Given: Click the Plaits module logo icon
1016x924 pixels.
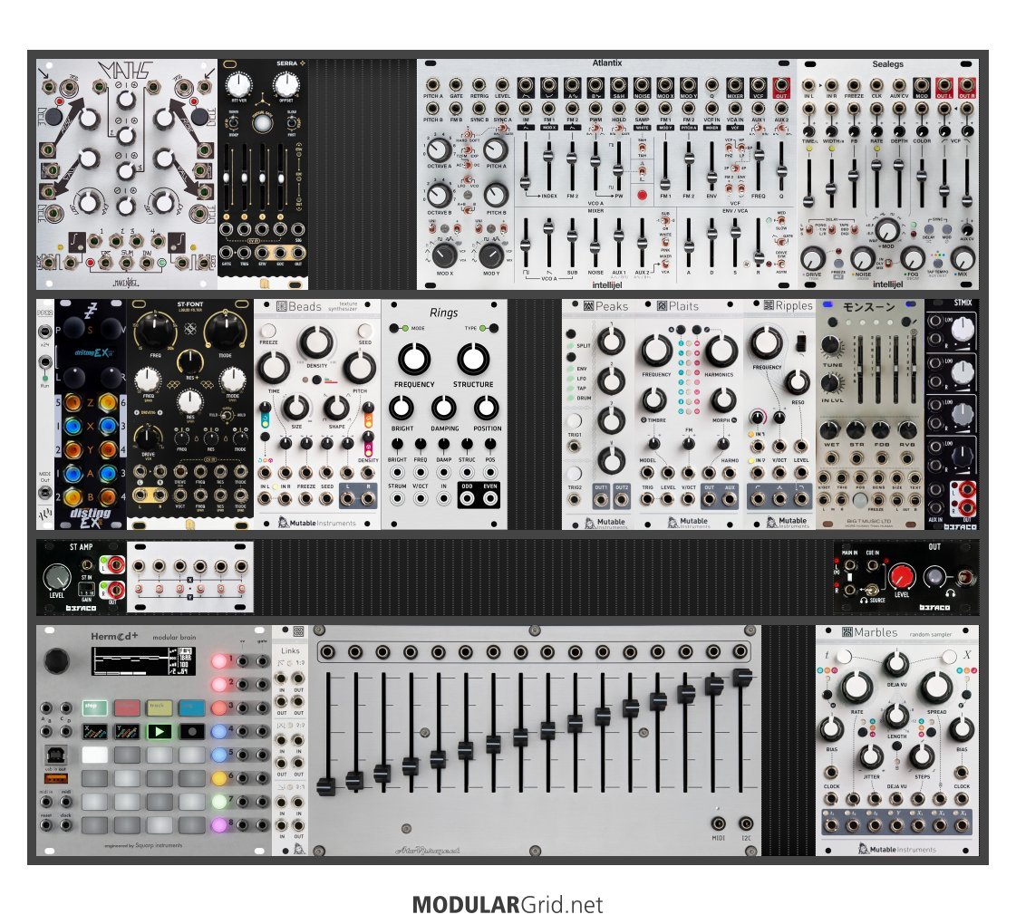Looking at the screenshot, I should [x=662, y=305].
